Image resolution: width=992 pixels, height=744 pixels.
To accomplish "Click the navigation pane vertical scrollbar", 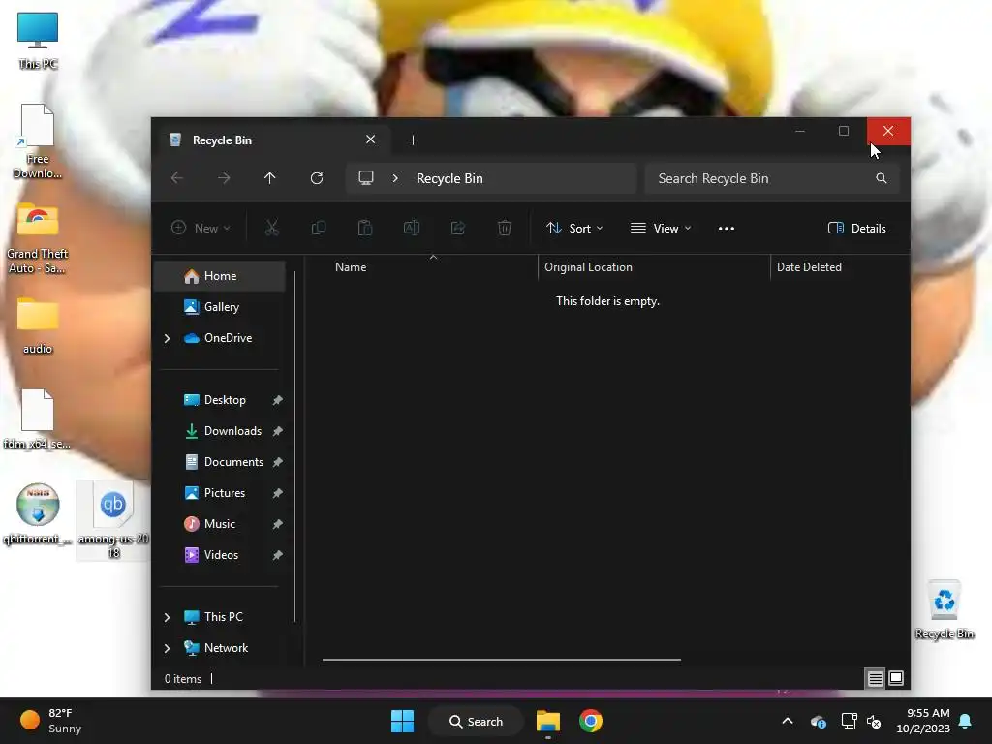I will pyautogui.click(x=294, y=446).
